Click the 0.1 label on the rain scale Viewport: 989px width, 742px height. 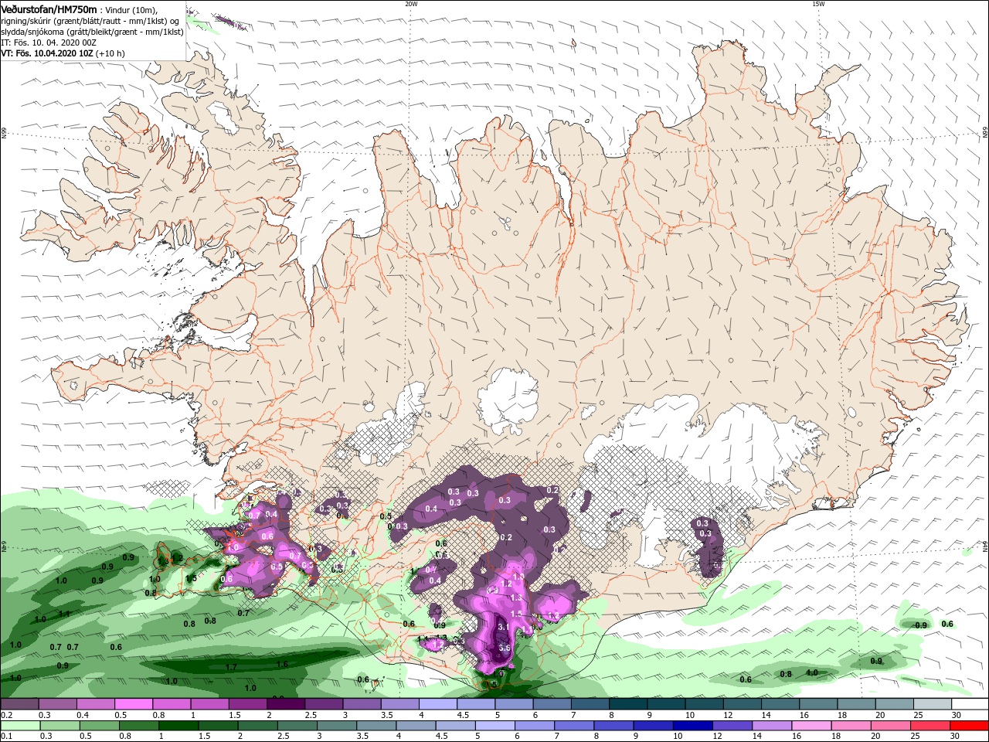coord(6,737)
